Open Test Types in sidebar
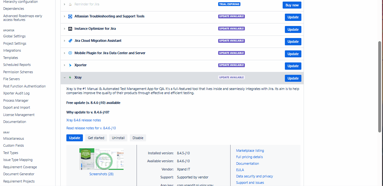383x186 pixels. [11, 153]
